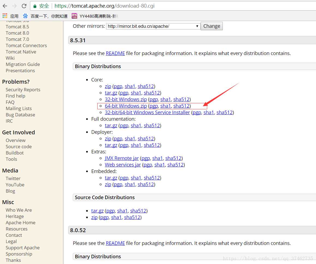The width and height of the screenshot is (316, 264).
Task: Download the 32-bit Windows zip
Action: (x=126, y=99)
